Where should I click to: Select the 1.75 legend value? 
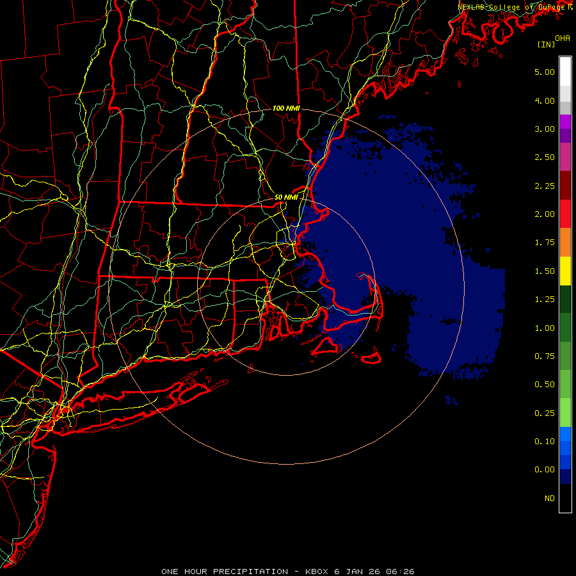[x=545, y=243]
